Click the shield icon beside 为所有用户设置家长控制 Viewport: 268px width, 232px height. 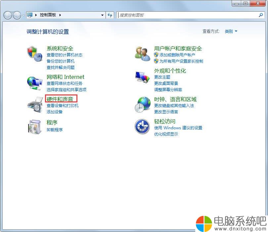[x=156, y=61]
